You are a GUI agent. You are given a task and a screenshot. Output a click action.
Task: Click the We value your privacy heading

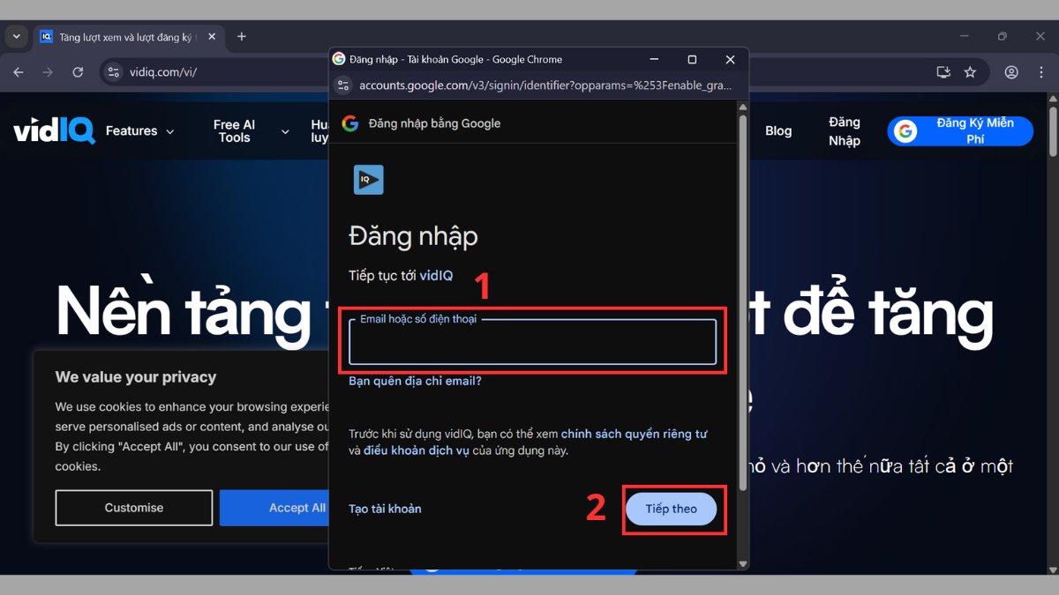point(136,377)
